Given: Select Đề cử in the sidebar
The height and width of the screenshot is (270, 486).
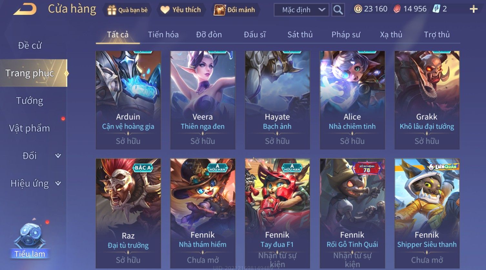Looking at the screenshot, I should [x=30, y=45].
